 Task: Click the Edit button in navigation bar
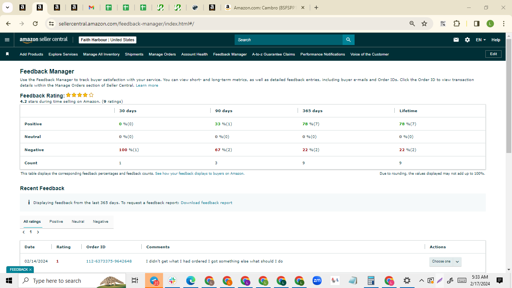[494, 54]
